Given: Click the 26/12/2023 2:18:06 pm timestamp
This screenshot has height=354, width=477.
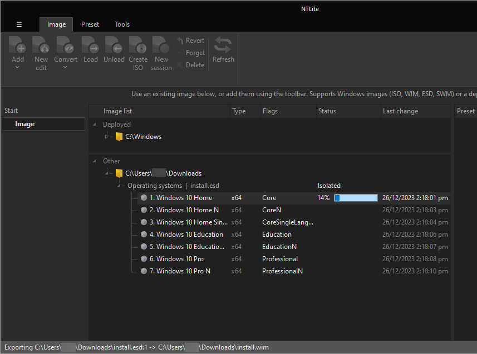Looking at the screenshot, I should coord(415,235).
